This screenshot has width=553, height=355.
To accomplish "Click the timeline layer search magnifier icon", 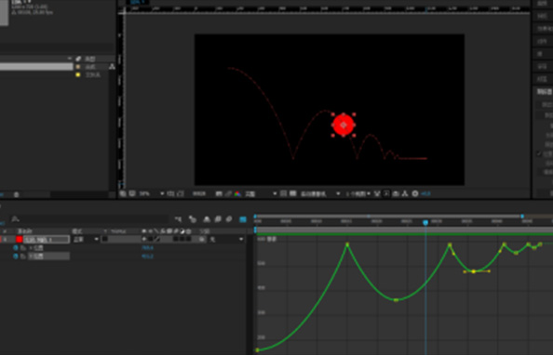I will [15, 219].
